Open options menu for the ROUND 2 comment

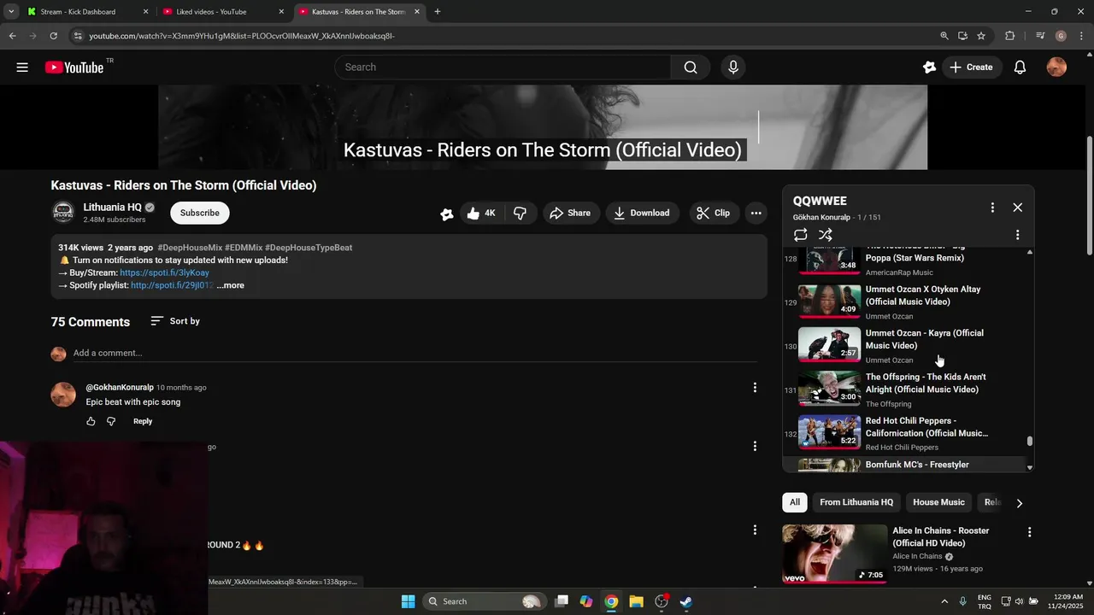(x=755, y=530)
